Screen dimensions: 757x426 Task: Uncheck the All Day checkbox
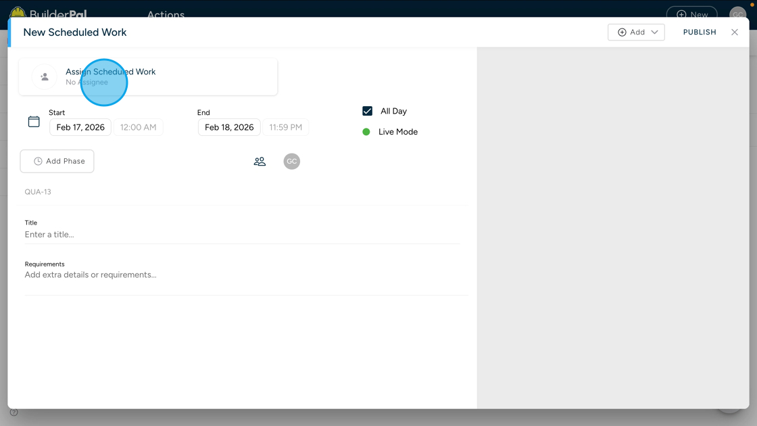pos(366,111)
